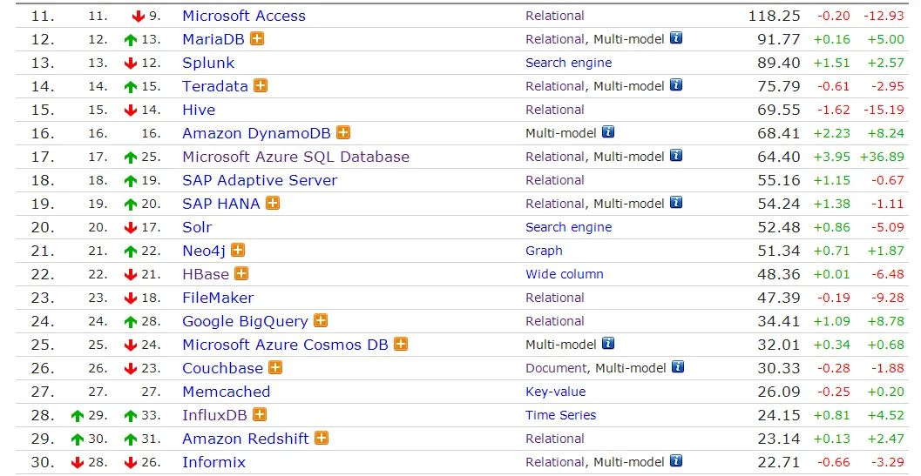Viewport: 921px width, 476px height.
Task: Click the info icon in the MariaDB row
Action: click(676, 38)
